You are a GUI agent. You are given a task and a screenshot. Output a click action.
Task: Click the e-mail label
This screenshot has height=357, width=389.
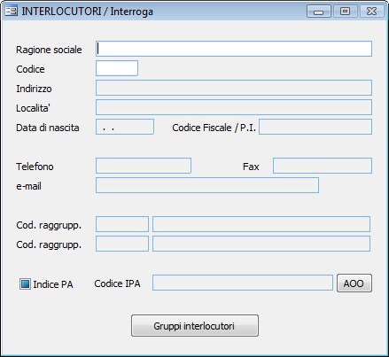pyautogui.click(x=28, y=186)
